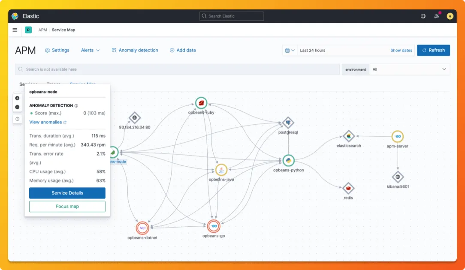The height and width of the screenshot is (270, 465).
Task: Select the postgresql database node
Action: 288,123
